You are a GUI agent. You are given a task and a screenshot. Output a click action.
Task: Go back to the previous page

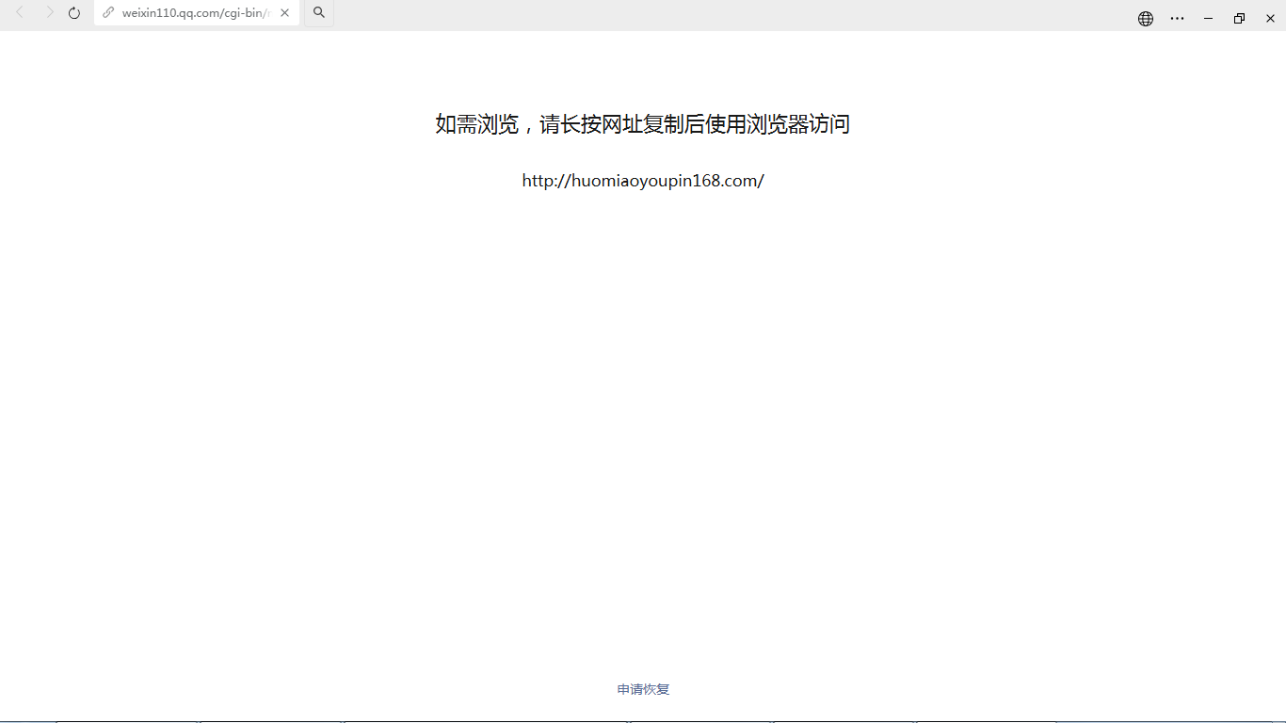pos(20,13)
